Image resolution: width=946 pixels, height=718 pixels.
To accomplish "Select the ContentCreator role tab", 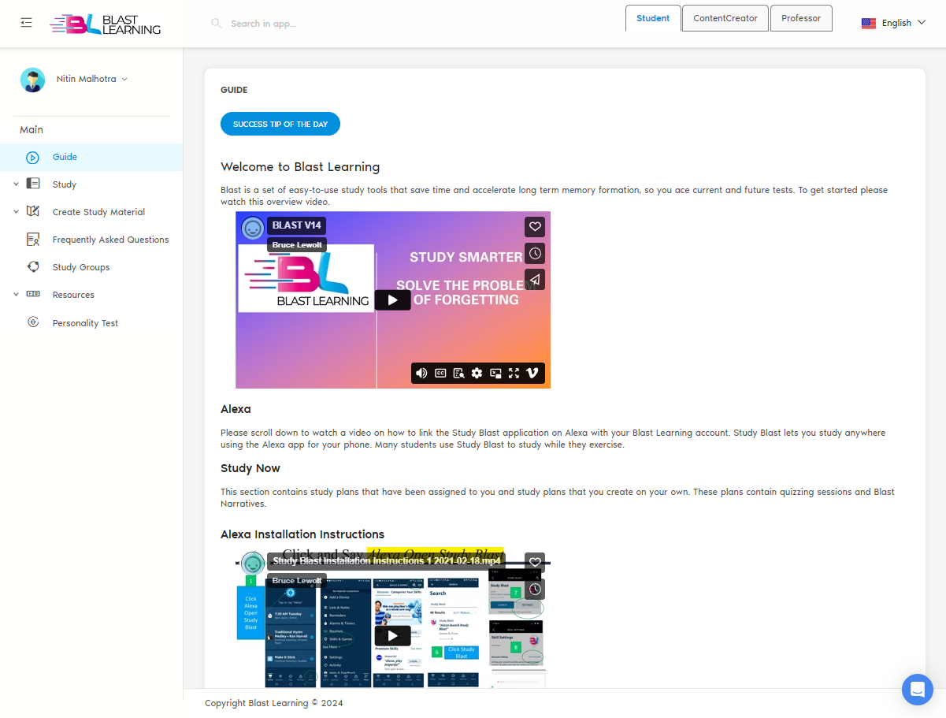I will click(725, 17).
